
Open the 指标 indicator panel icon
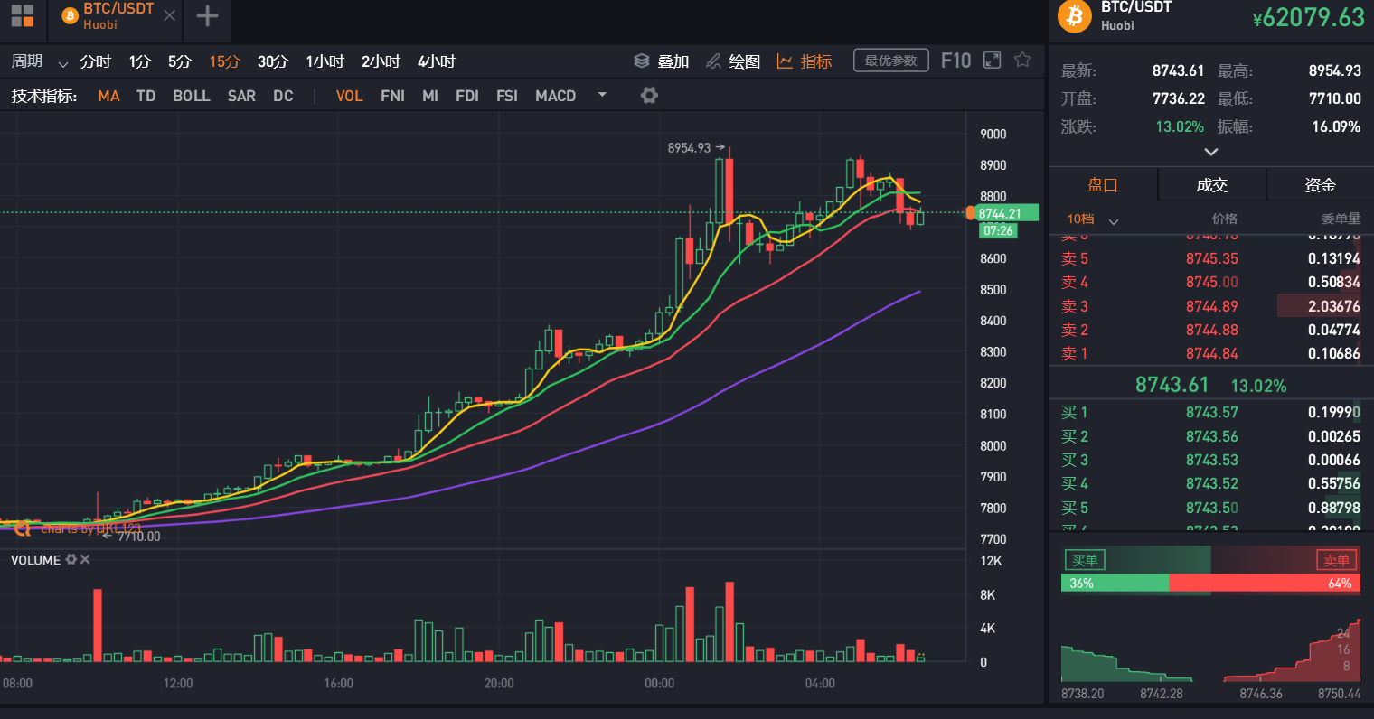786,60
